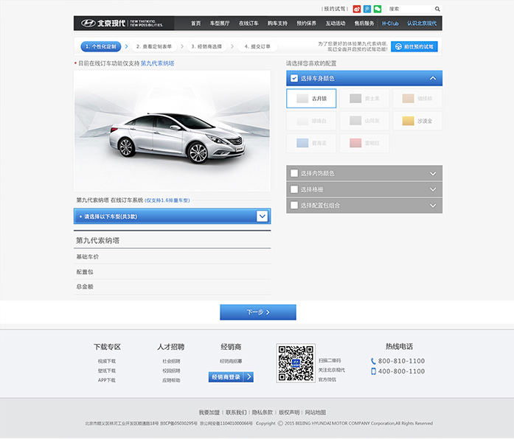Image resolution: width=514 pixels, height=439 pixels.
Task: Click the 800-810-1100 phone icon
Action: click(x=373, y=361)
